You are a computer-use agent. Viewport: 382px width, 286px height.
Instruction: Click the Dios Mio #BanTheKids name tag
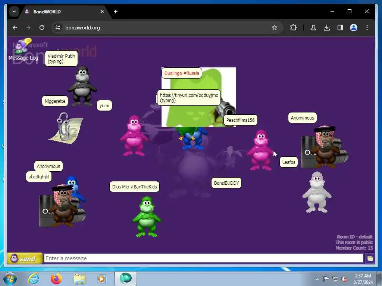pyautogui.click(x=134, y=187)
